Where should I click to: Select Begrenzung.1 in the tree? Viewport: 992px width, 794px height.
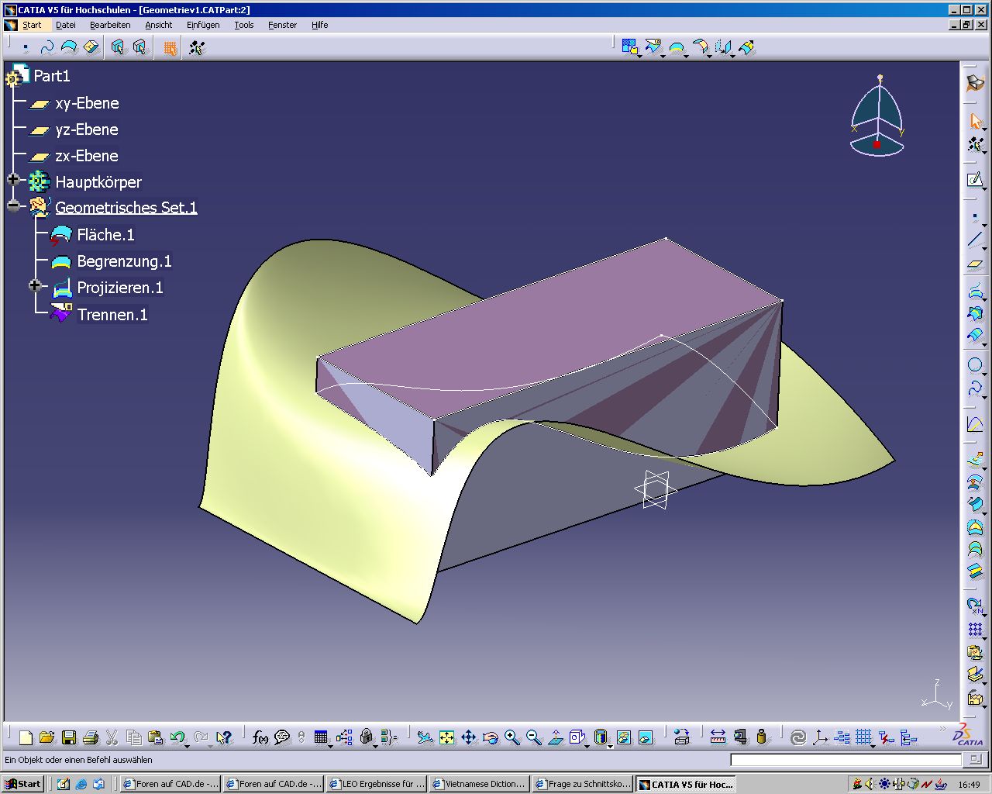pos(124,261)
